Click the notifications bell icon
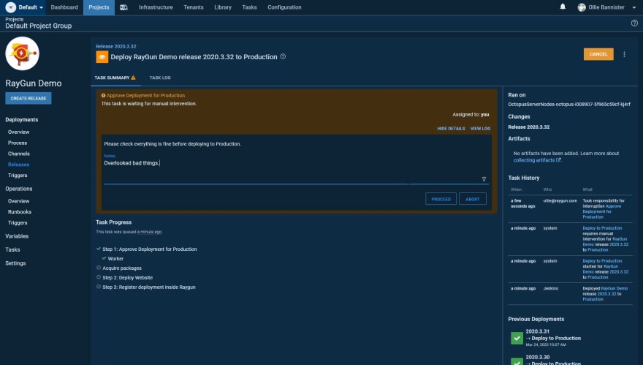This screenshot has height=365, width=643. 563,7
